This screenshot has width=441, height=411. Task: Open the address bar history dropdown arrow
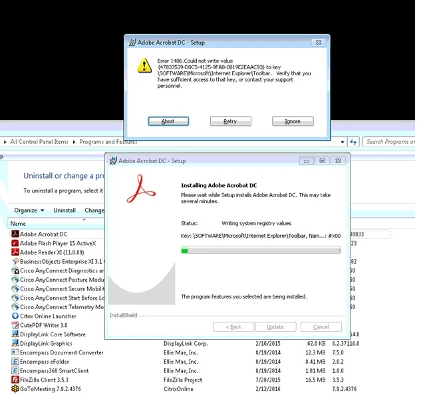[x=343, y=142]
